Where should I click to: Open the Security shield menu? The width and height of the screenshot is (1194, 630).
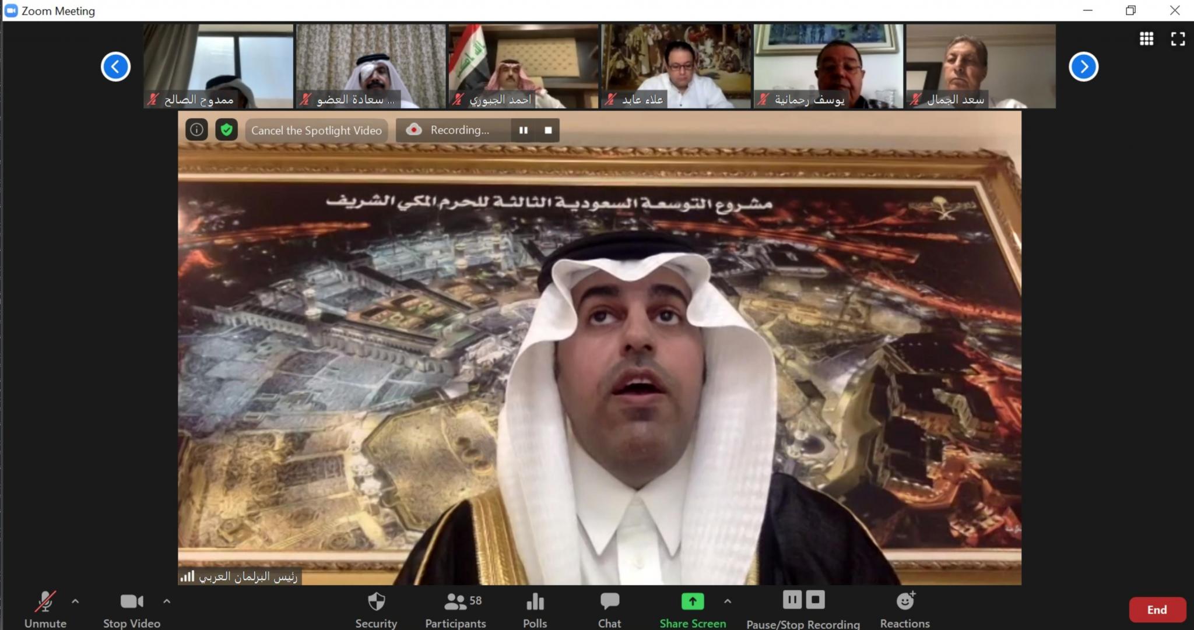[x=376, y=609]
